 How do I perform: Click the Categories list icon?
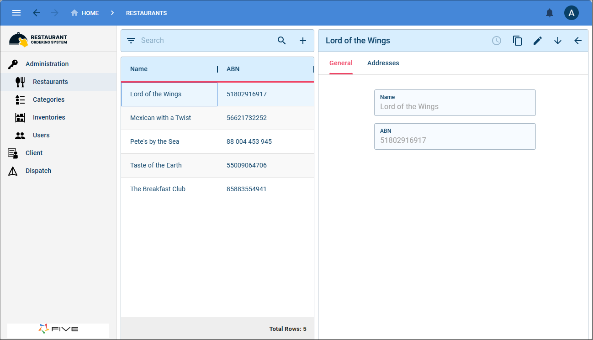[x=20, y=100]
